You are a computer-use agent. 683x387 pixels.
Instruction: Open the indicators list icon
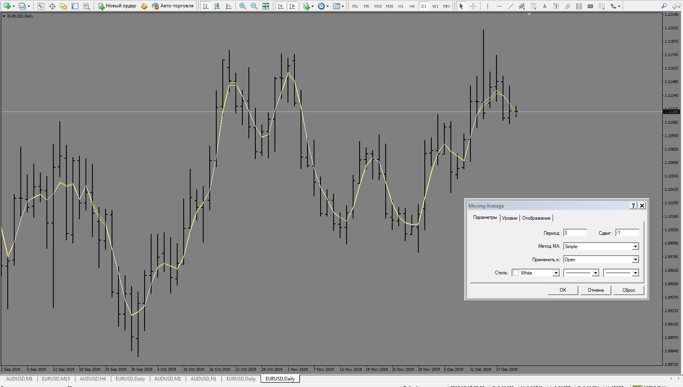pos(306,6)
